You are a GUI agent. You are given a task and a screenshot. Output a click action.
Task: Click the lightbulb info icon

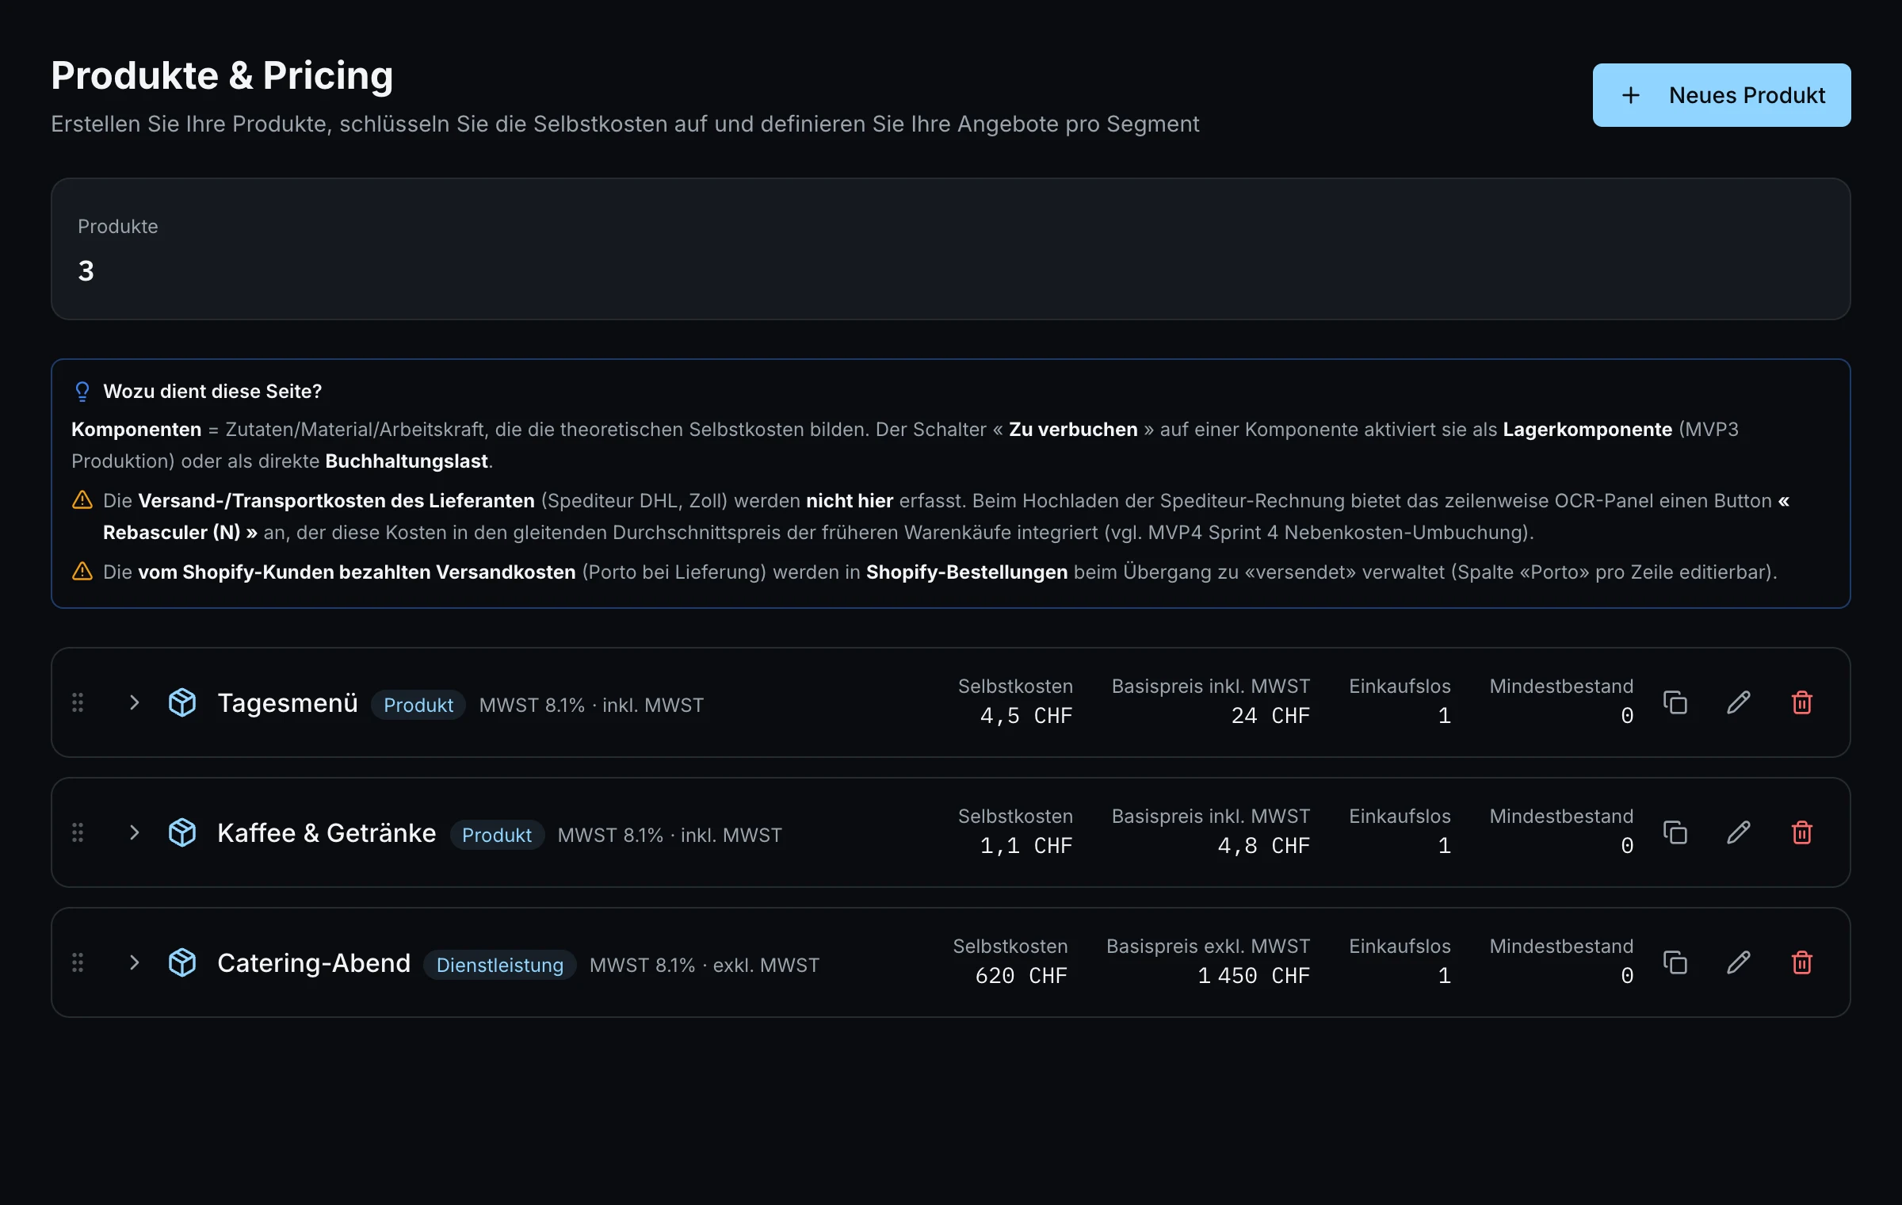(x=82, y=391)
